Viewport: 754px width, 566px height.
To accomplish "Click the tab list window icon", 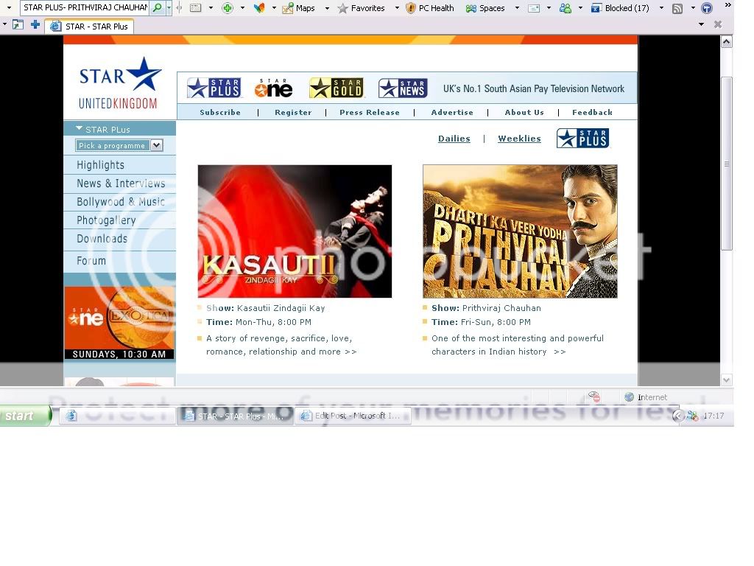I will click(x=18, y=24).
